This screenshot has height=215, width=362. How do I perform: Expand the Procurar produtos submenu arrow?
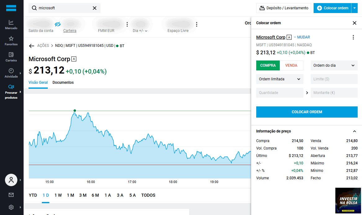(x=20, y=92)
